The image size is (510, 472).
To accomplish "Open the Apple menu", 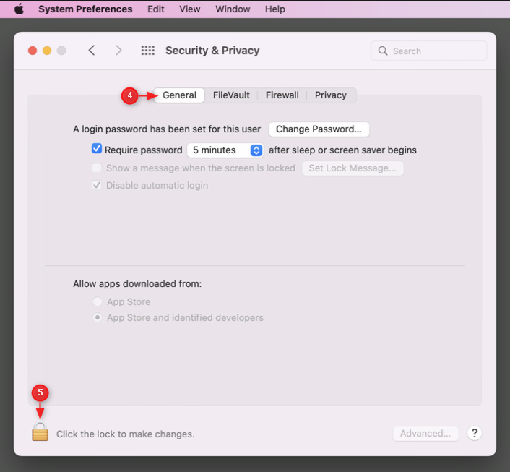I will 20,9.
